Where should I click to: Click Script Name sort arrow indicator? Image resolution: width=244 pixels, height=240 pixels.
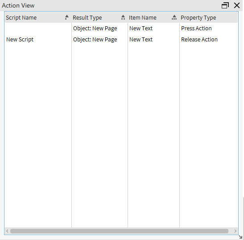pos(67,17)
